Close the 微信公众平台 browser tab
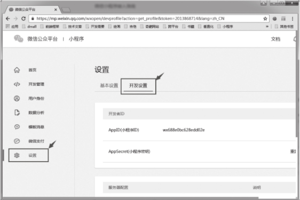300x200 pixels. (56, 10)
